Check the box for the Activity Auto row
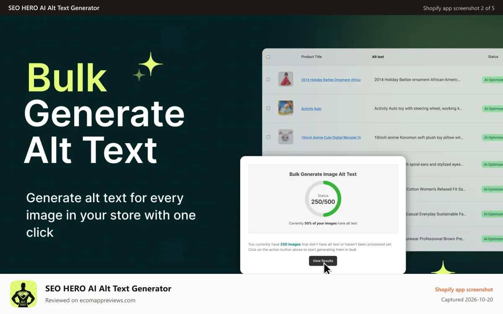 click(x=268, y=108)
